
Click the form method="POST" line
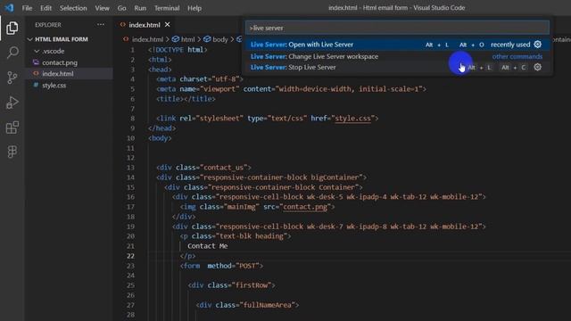tap(221, 266)
